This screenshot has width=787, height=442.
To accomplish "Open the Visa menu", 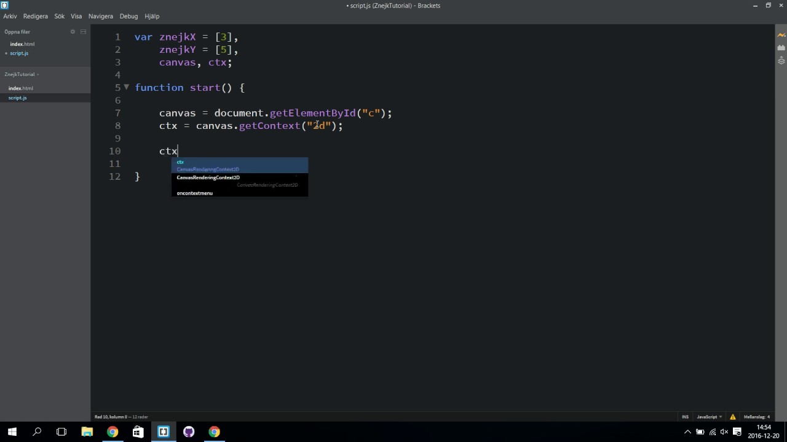I will pos(76,16).
